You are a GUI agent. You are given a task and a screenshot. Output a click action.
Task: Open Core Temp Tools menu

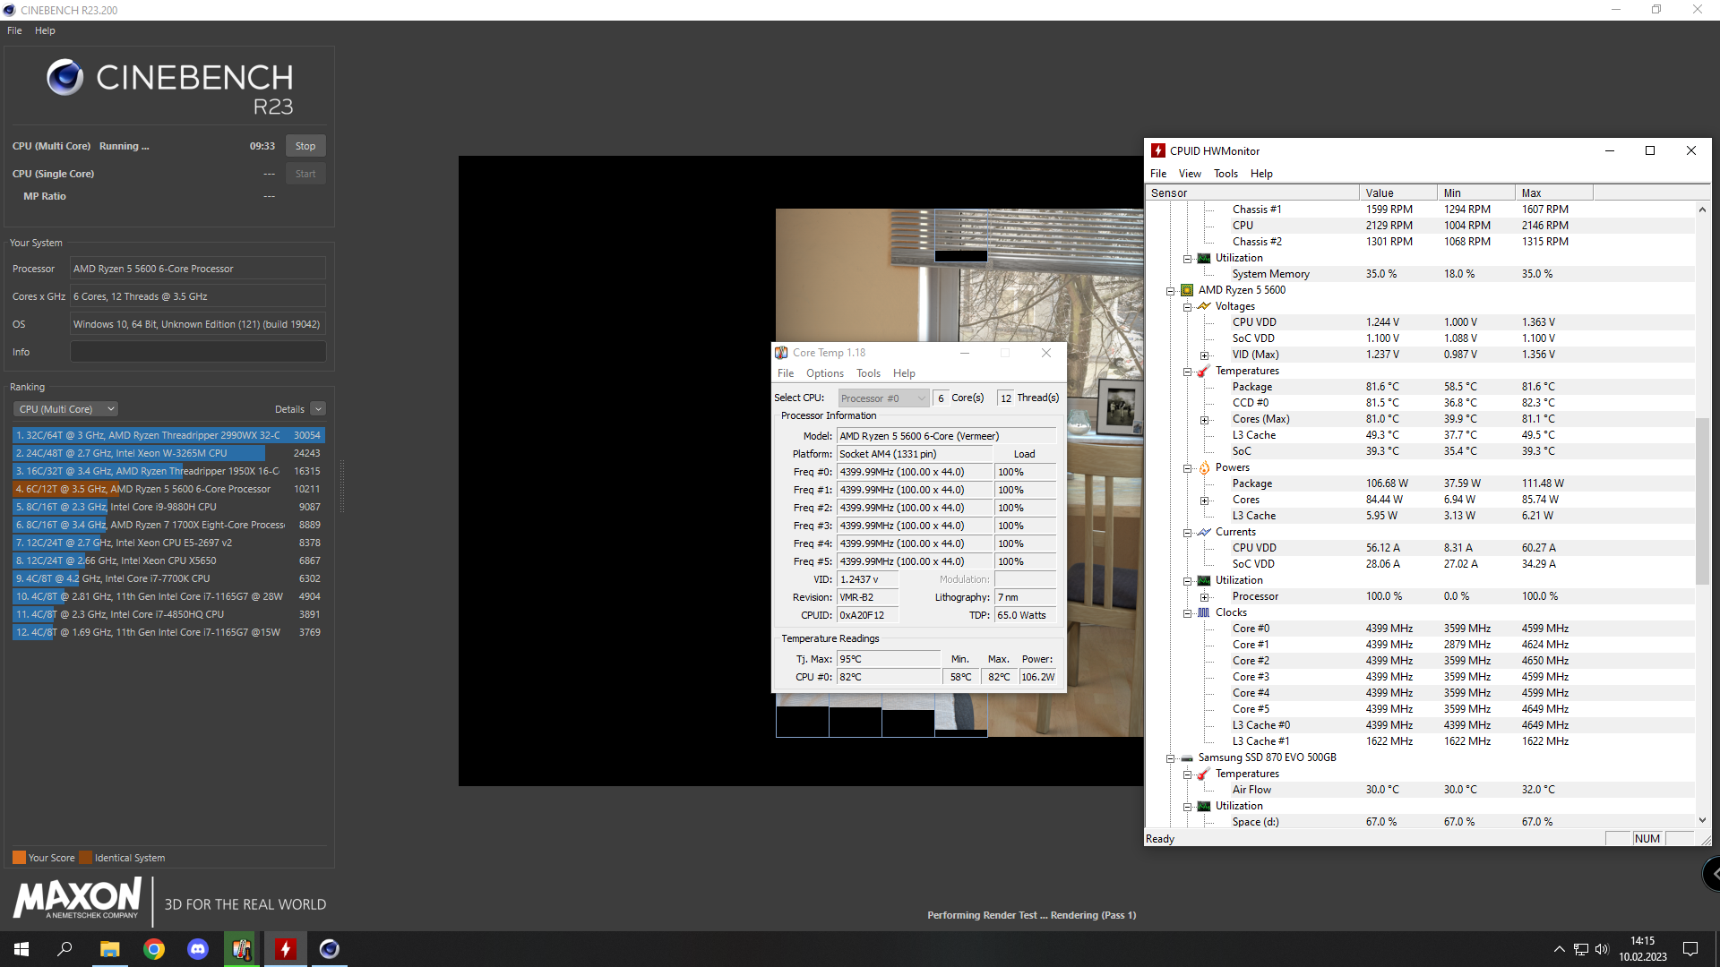[x=868, y=373]
